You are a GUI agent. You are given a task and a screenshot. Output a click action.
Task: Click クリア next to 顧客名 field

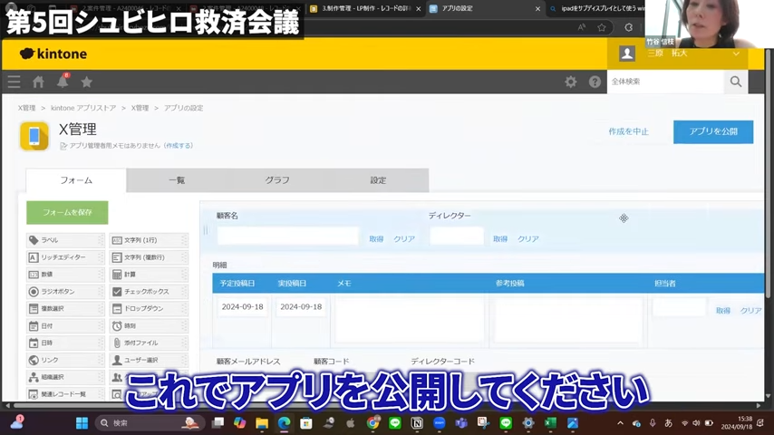[x=404, y=238]
